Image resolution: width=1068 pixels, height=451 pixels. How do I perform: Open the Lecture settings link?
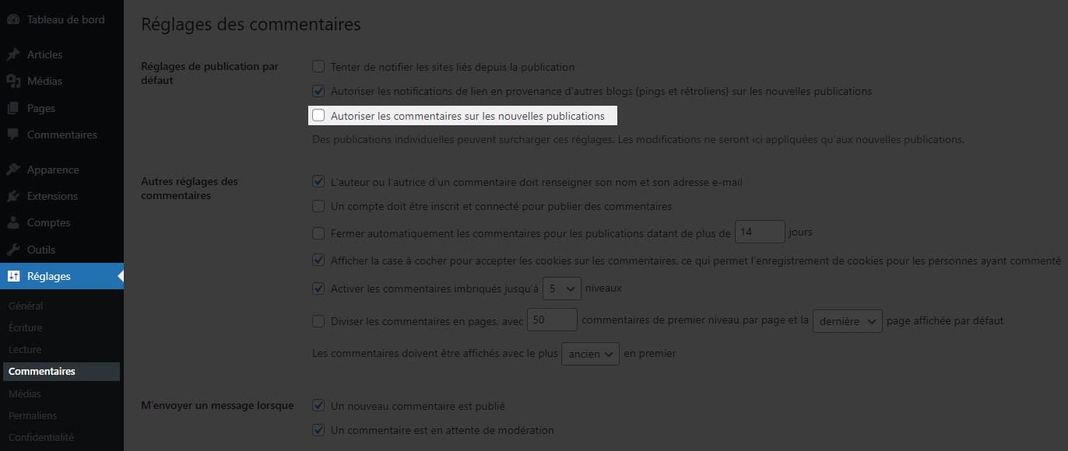point(25,350)
